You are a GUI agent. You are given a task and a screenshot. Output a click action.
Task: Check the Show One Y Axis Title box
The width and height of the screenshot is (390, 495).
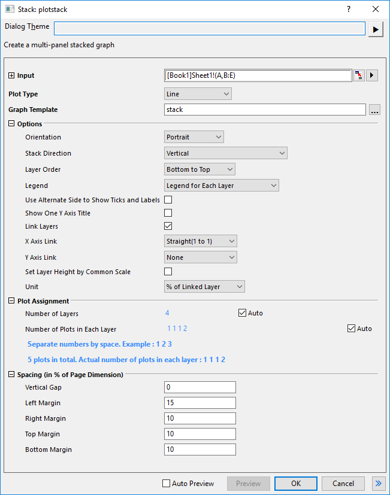point(168,213)
